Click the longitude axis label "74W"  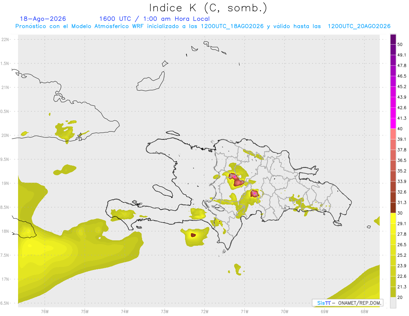pyautogui.click(x=125, y=312)
